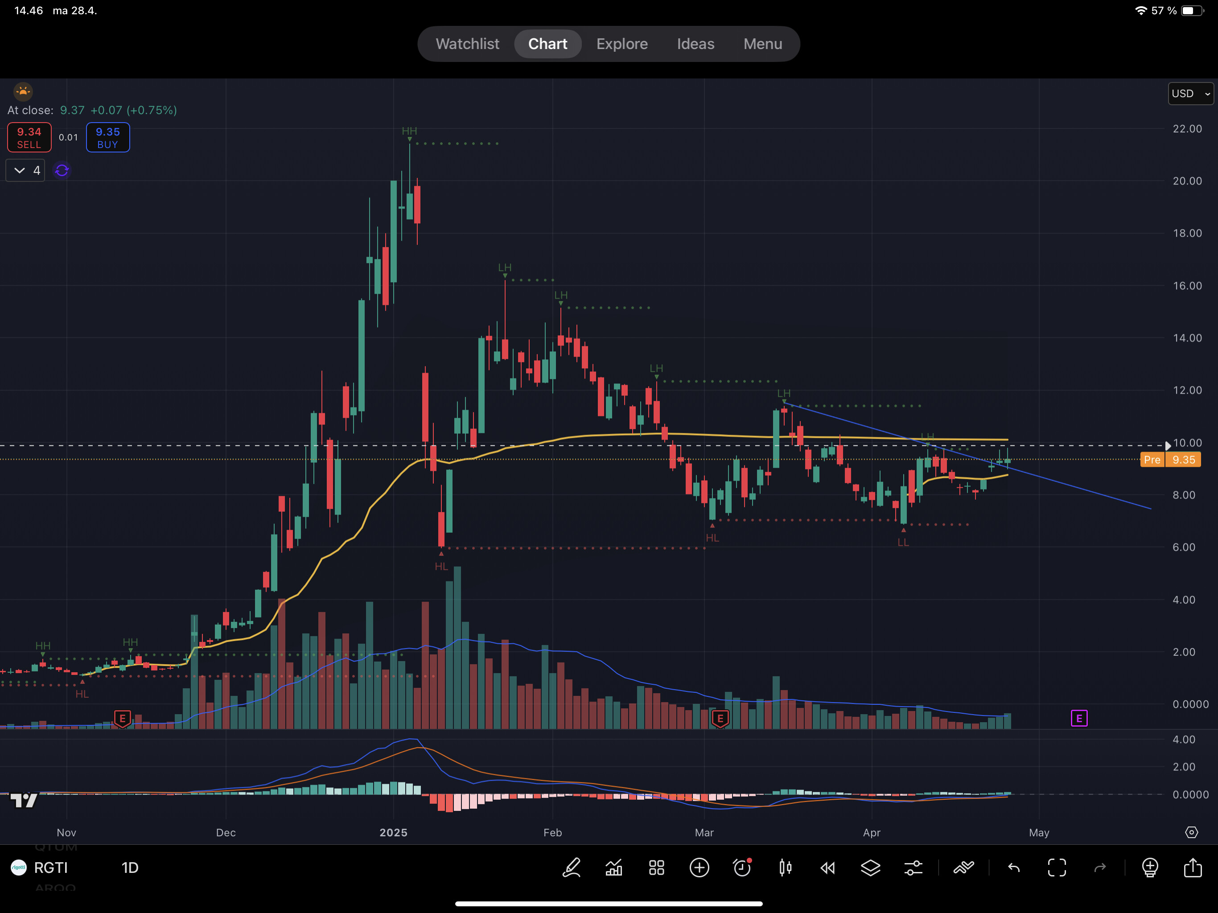Open the indicators chart icon
The width and height of the screenshot is (1218, 913).
click(x=614, y=868)
